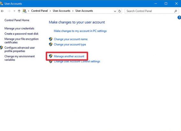This screenshot has width=181, height=131.
Task: Click shield icon beside Manage another account
Action: coord(51,56)
